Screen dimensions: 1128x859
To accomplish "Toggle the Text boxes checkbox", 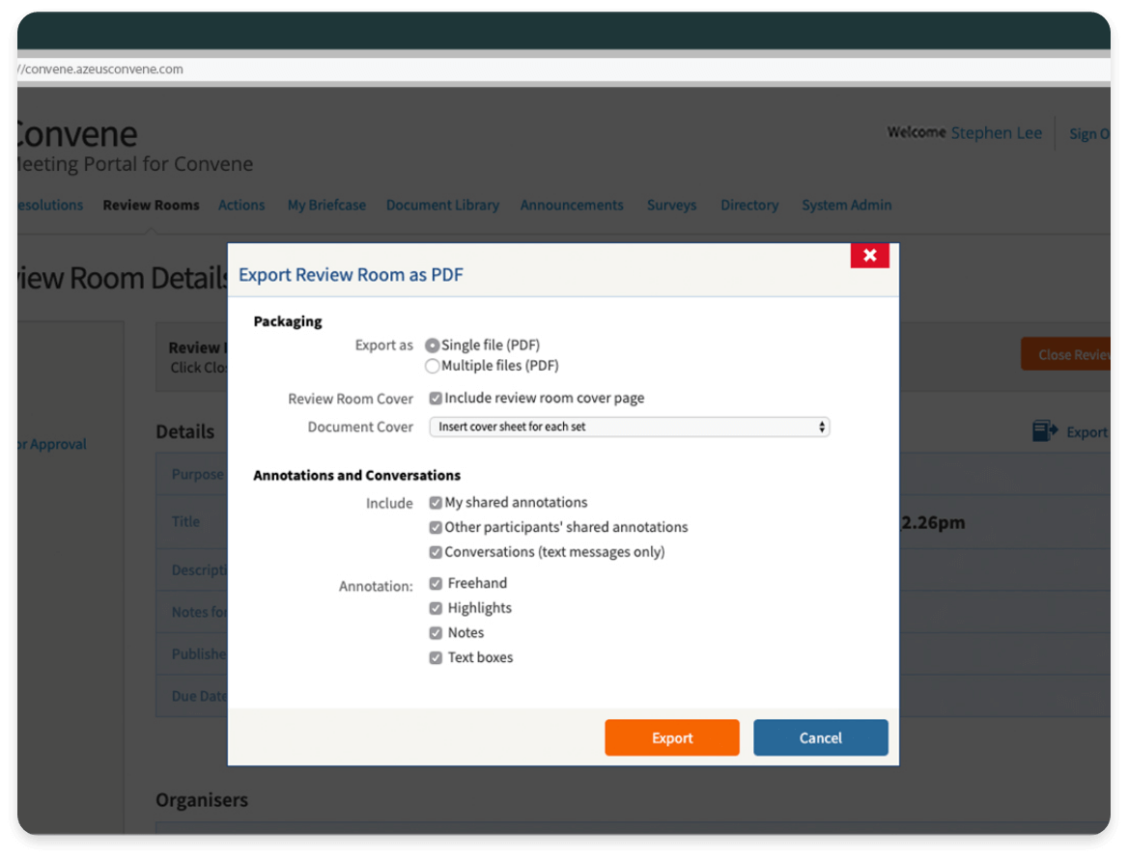I will (436, 657).
